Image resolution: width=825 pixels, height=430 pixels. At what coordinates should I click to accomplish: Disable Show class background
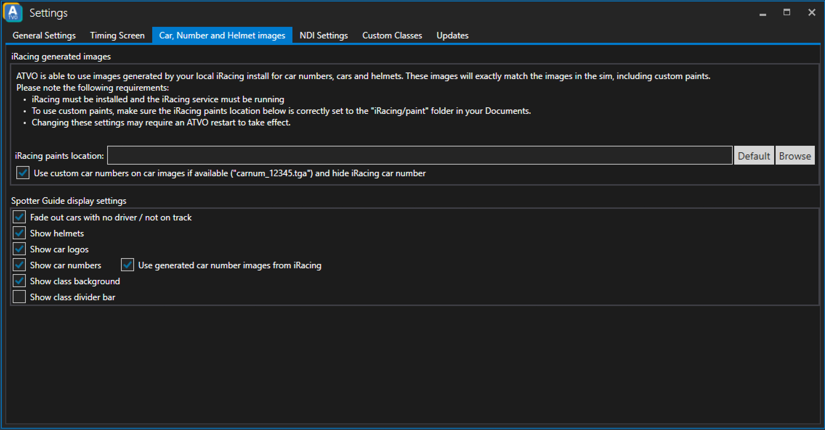pyautogui.click(x=19, y=281)
